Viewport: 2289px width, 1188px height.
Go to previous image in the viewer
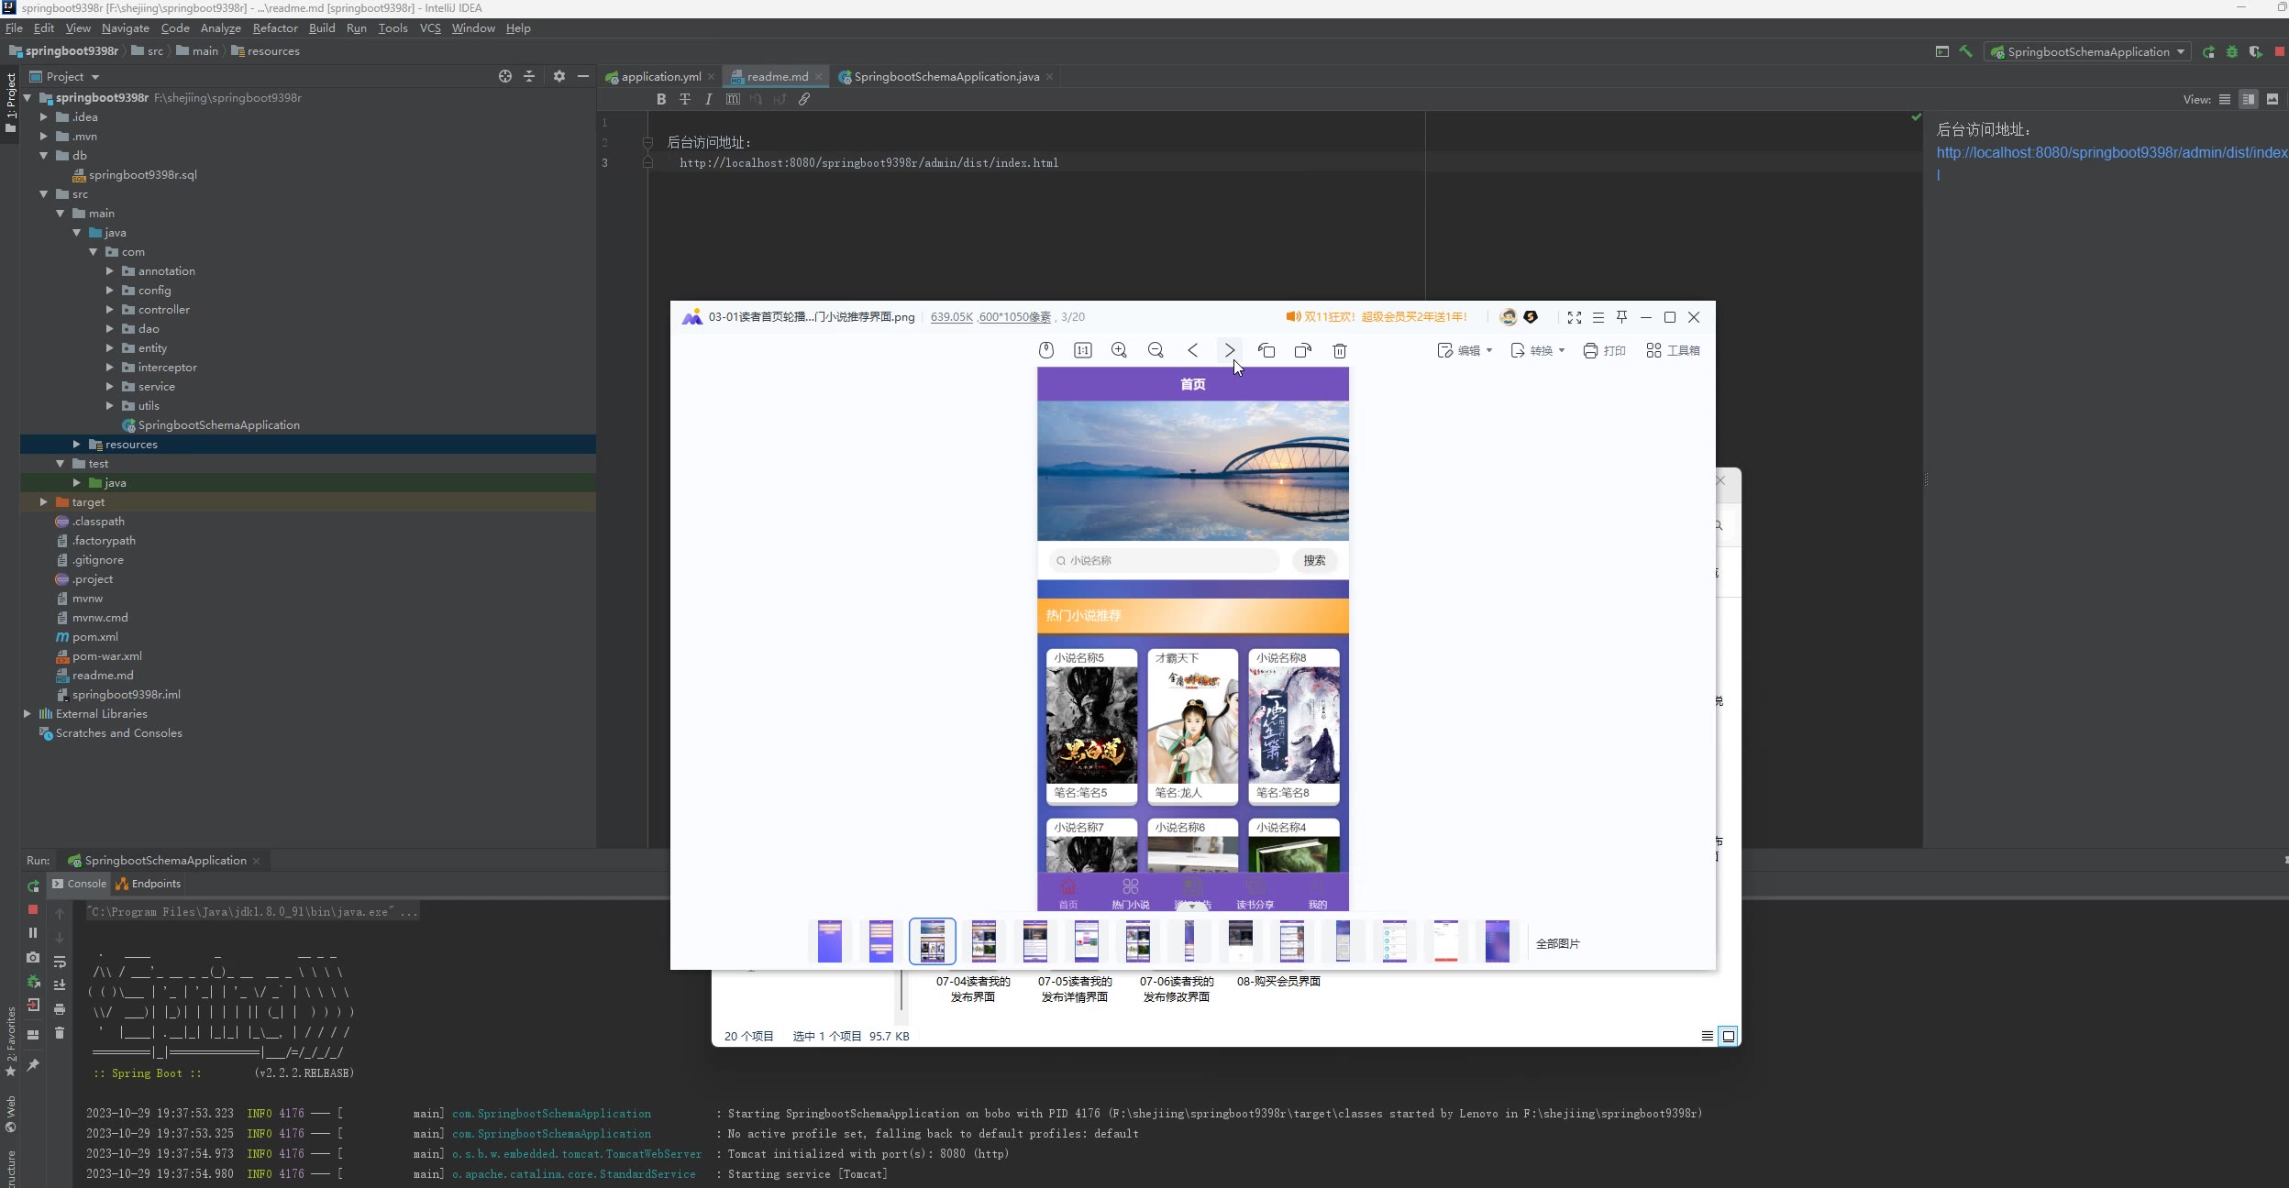coord(1192,350)
